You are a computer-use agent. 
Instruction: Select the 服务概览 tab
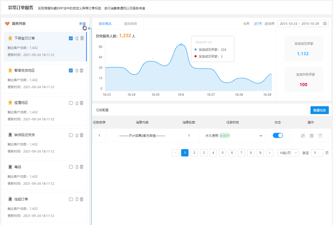pyautogui.click(x=105, y=24)
